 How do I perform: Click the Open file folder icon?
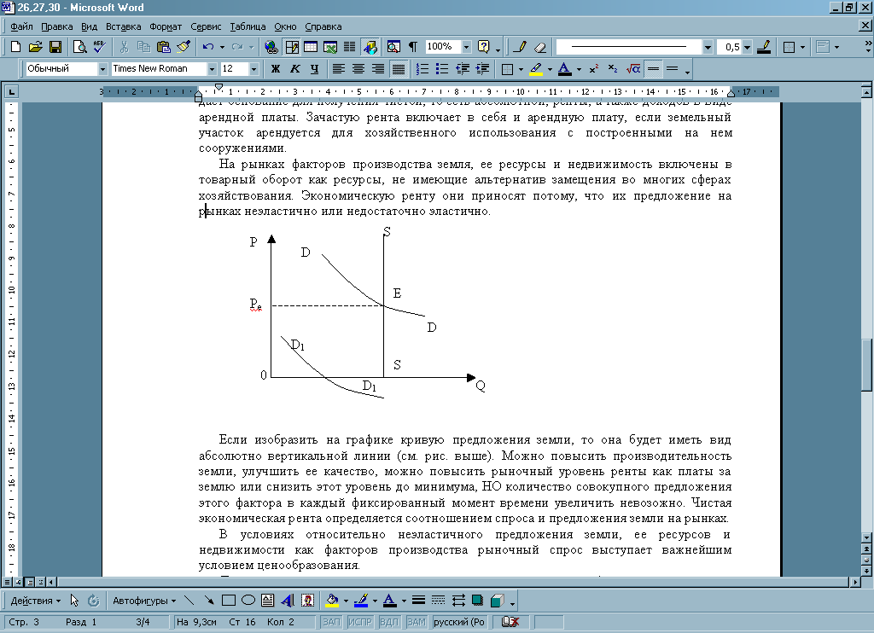(x=35, y=47)
